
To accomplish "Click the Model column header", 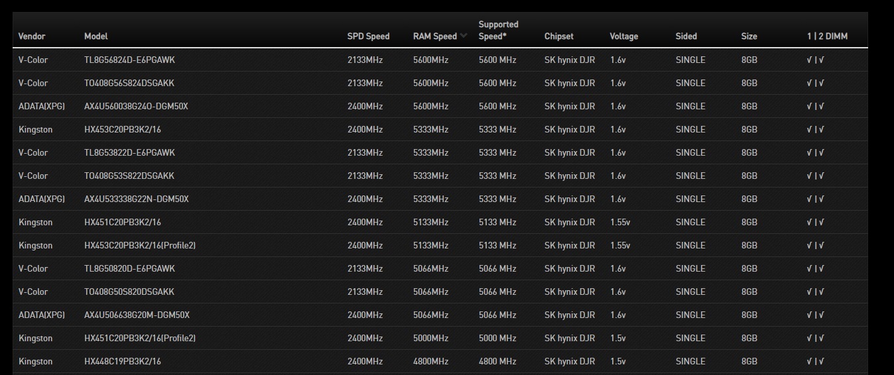I will (96, 36).
